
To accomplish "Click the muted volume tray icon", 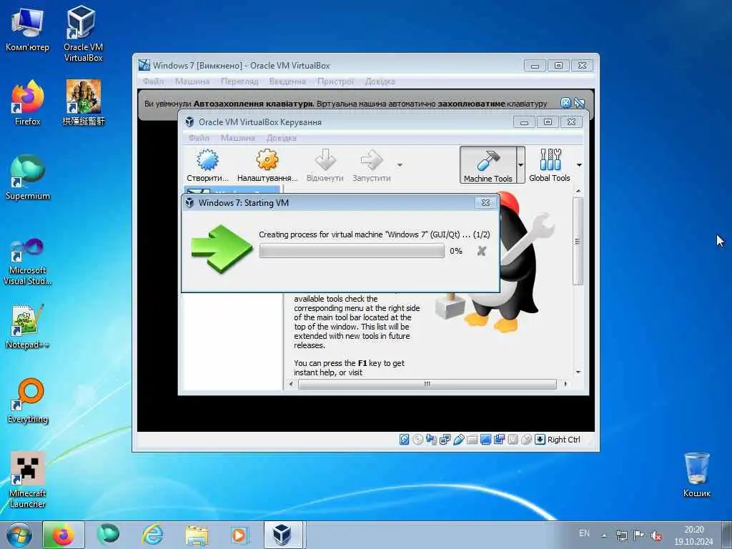I will pyautogui.click(x=656, y=535).
